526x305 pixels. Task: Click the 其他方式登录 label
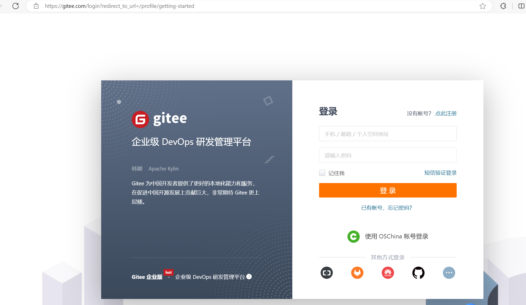click(388, 257)
